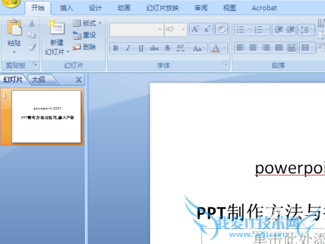The image size is (325, 244).
Task: Expand the font name dropdown arrow
Action: [x=160, y=29]
